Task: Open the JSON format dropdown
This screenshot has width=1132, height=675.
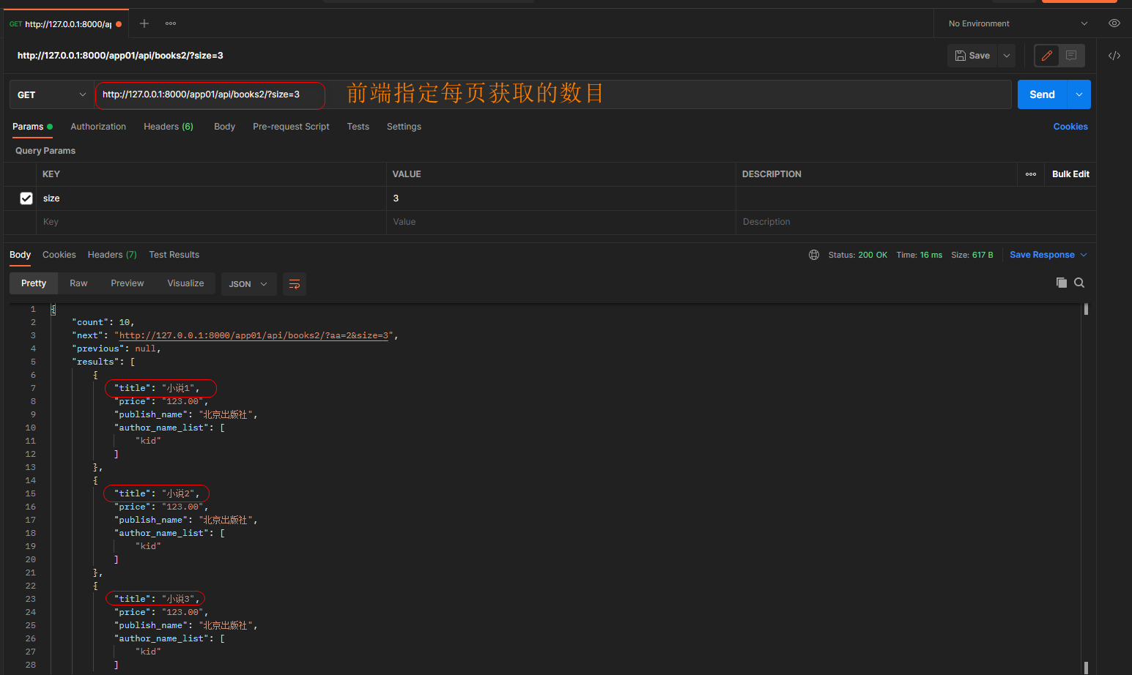Action: pyautogui.click(x=248, y=284)
